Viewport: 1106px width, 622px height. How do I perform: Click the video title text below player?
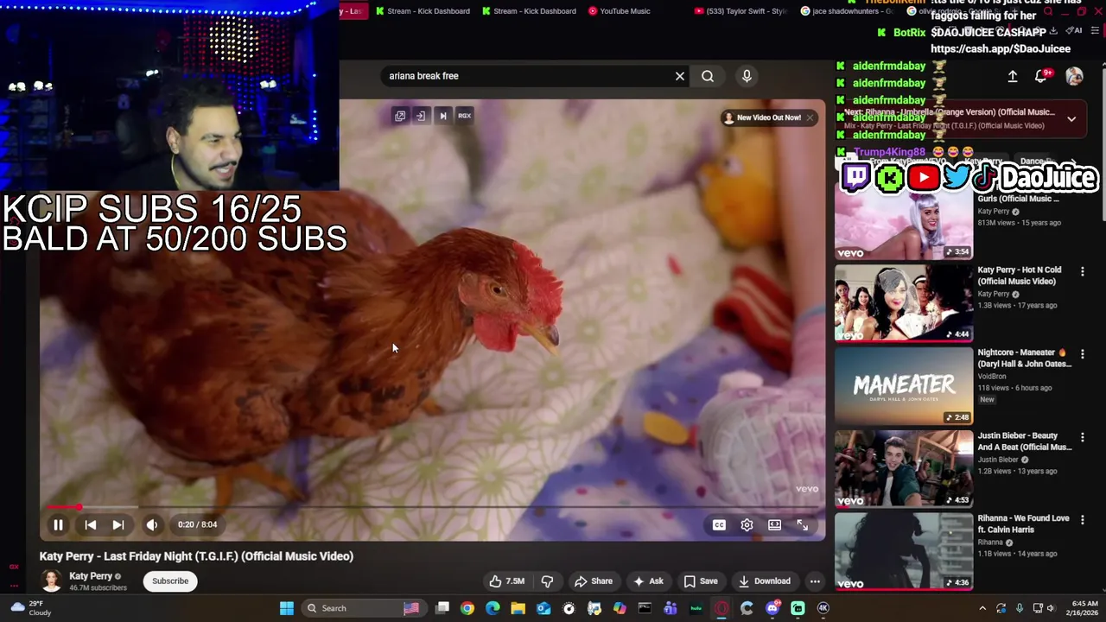pyautogui.click(x=196, y=556)
